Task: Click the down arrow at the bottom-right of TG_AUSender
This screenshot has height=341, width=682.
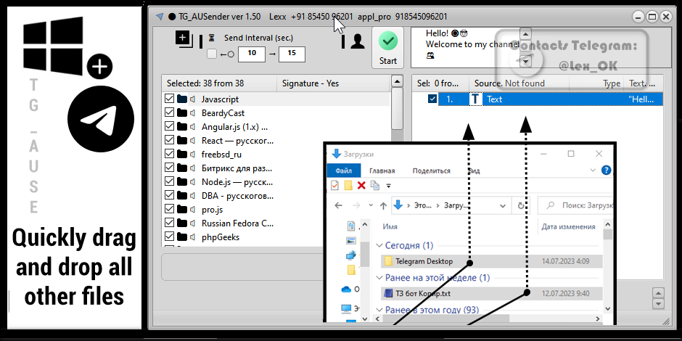Action: click(x=659, y=304)
